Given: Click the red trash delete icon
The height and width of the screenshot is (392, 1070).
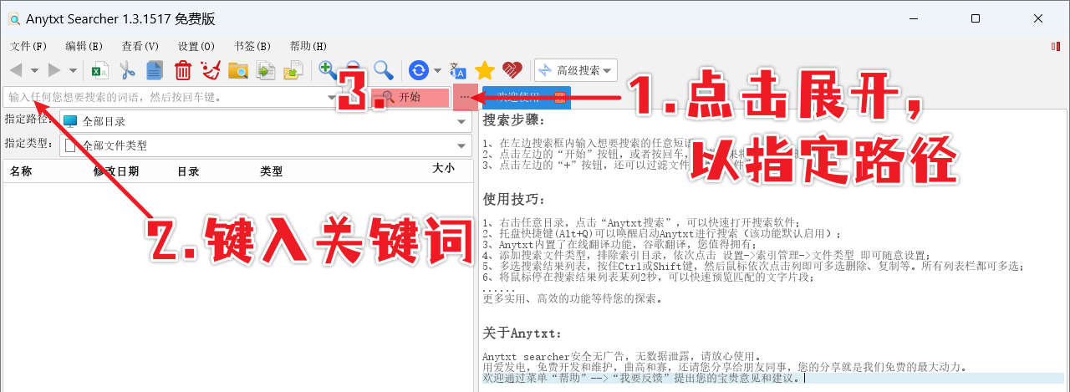Looking at the screenshot, I should tap(183, 70).
